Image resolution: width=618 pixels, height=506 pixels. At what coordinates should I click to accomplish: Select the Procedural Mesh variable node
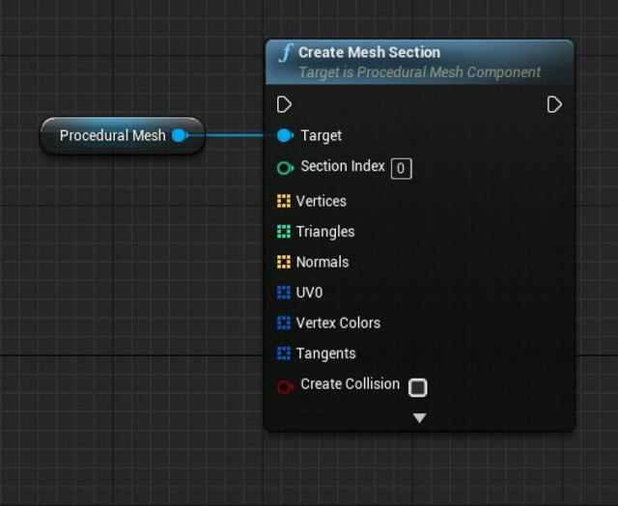point(123,135)
